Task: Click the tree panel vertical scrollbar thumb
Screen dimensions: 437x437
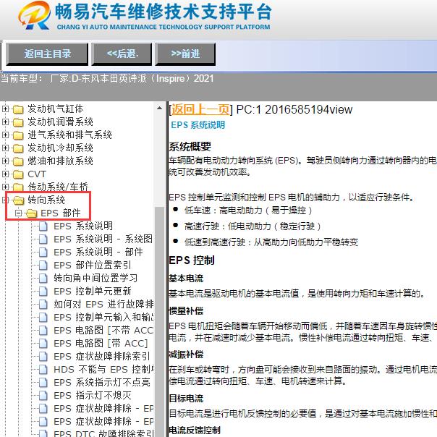Action: tap(159, 321)
